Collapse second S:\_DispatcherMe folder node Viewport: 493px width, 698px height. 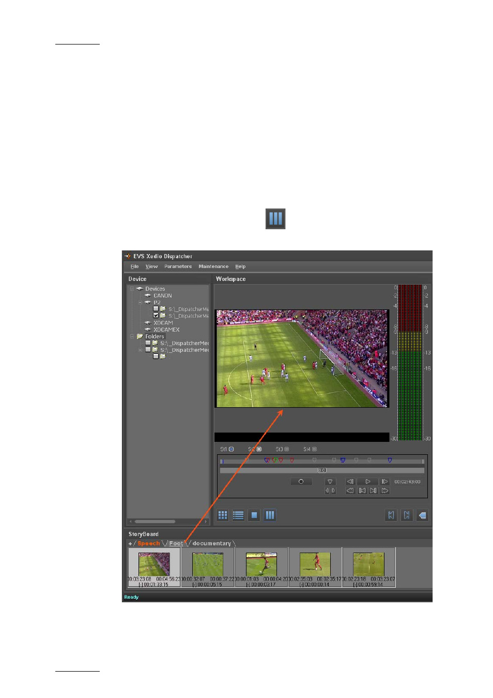click(140, 350)
